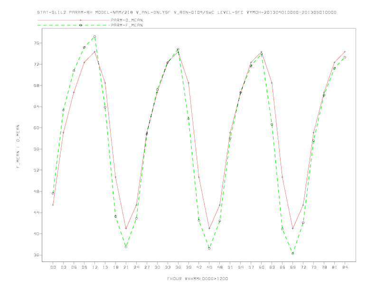
Task: Click x-axis tick label 00
Action: [x=53, y=267]
